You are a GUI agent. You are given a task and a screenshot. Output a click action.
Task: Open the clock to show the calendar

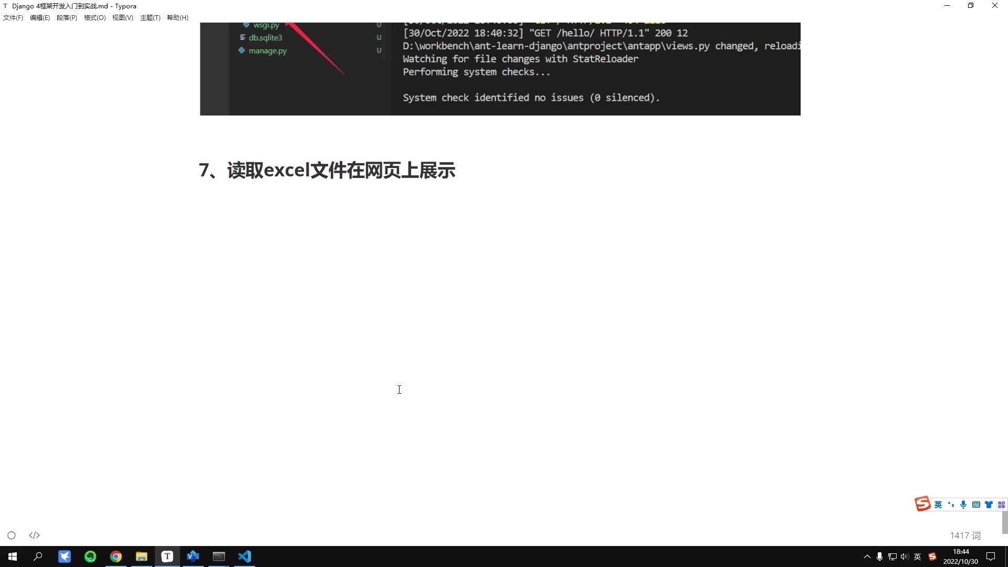point(961,556)
